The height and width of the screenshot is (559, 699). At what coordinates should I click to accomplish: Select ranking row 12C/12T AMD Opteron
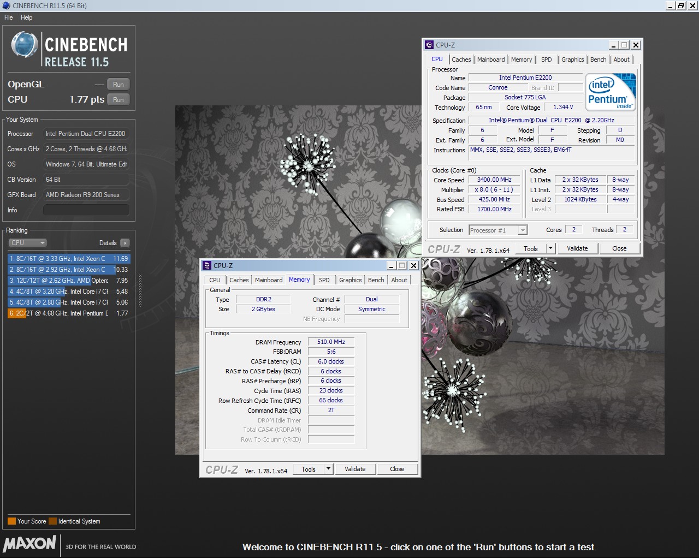(x=69, y=281)
